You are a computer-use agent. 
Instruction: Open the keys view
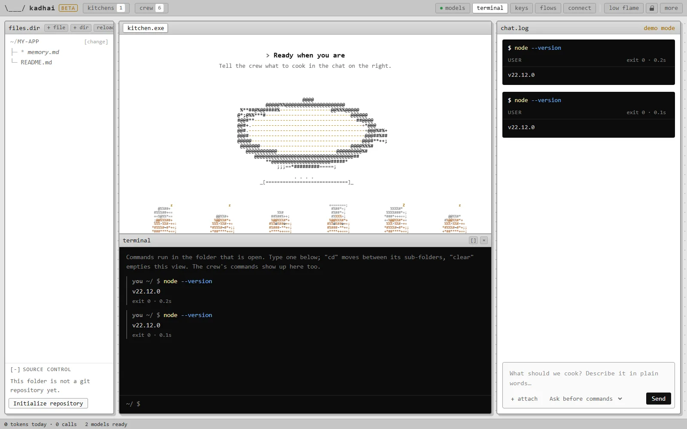point(521,8)
